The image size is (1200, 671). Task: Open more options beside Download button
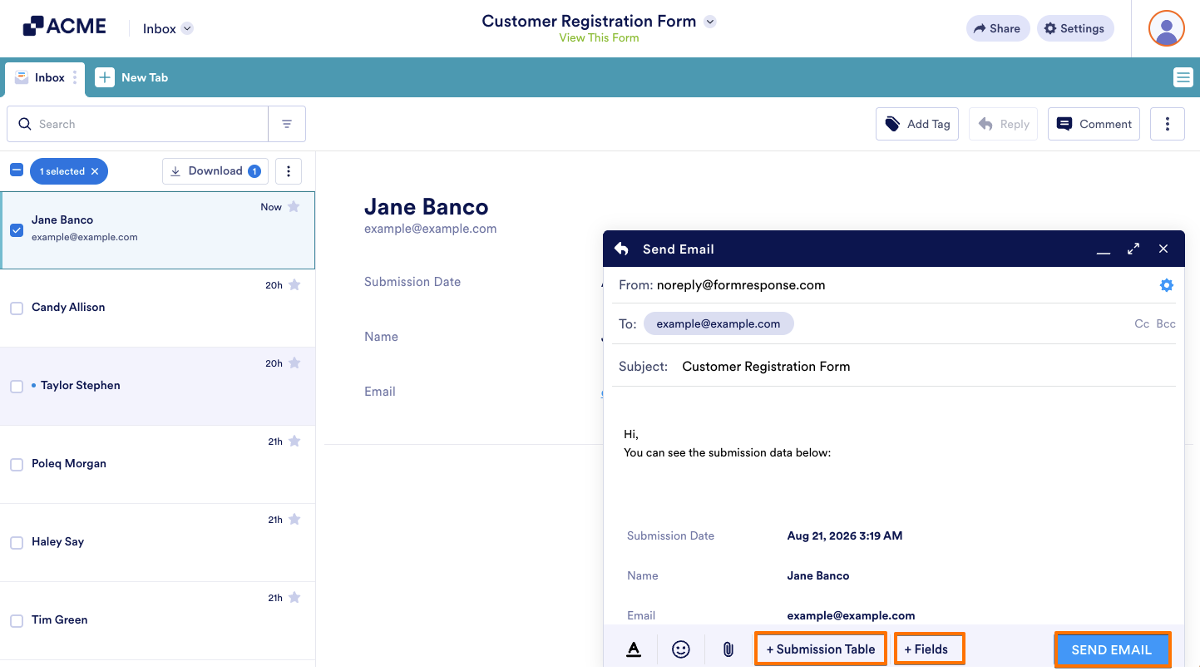[x=289, y=171]
